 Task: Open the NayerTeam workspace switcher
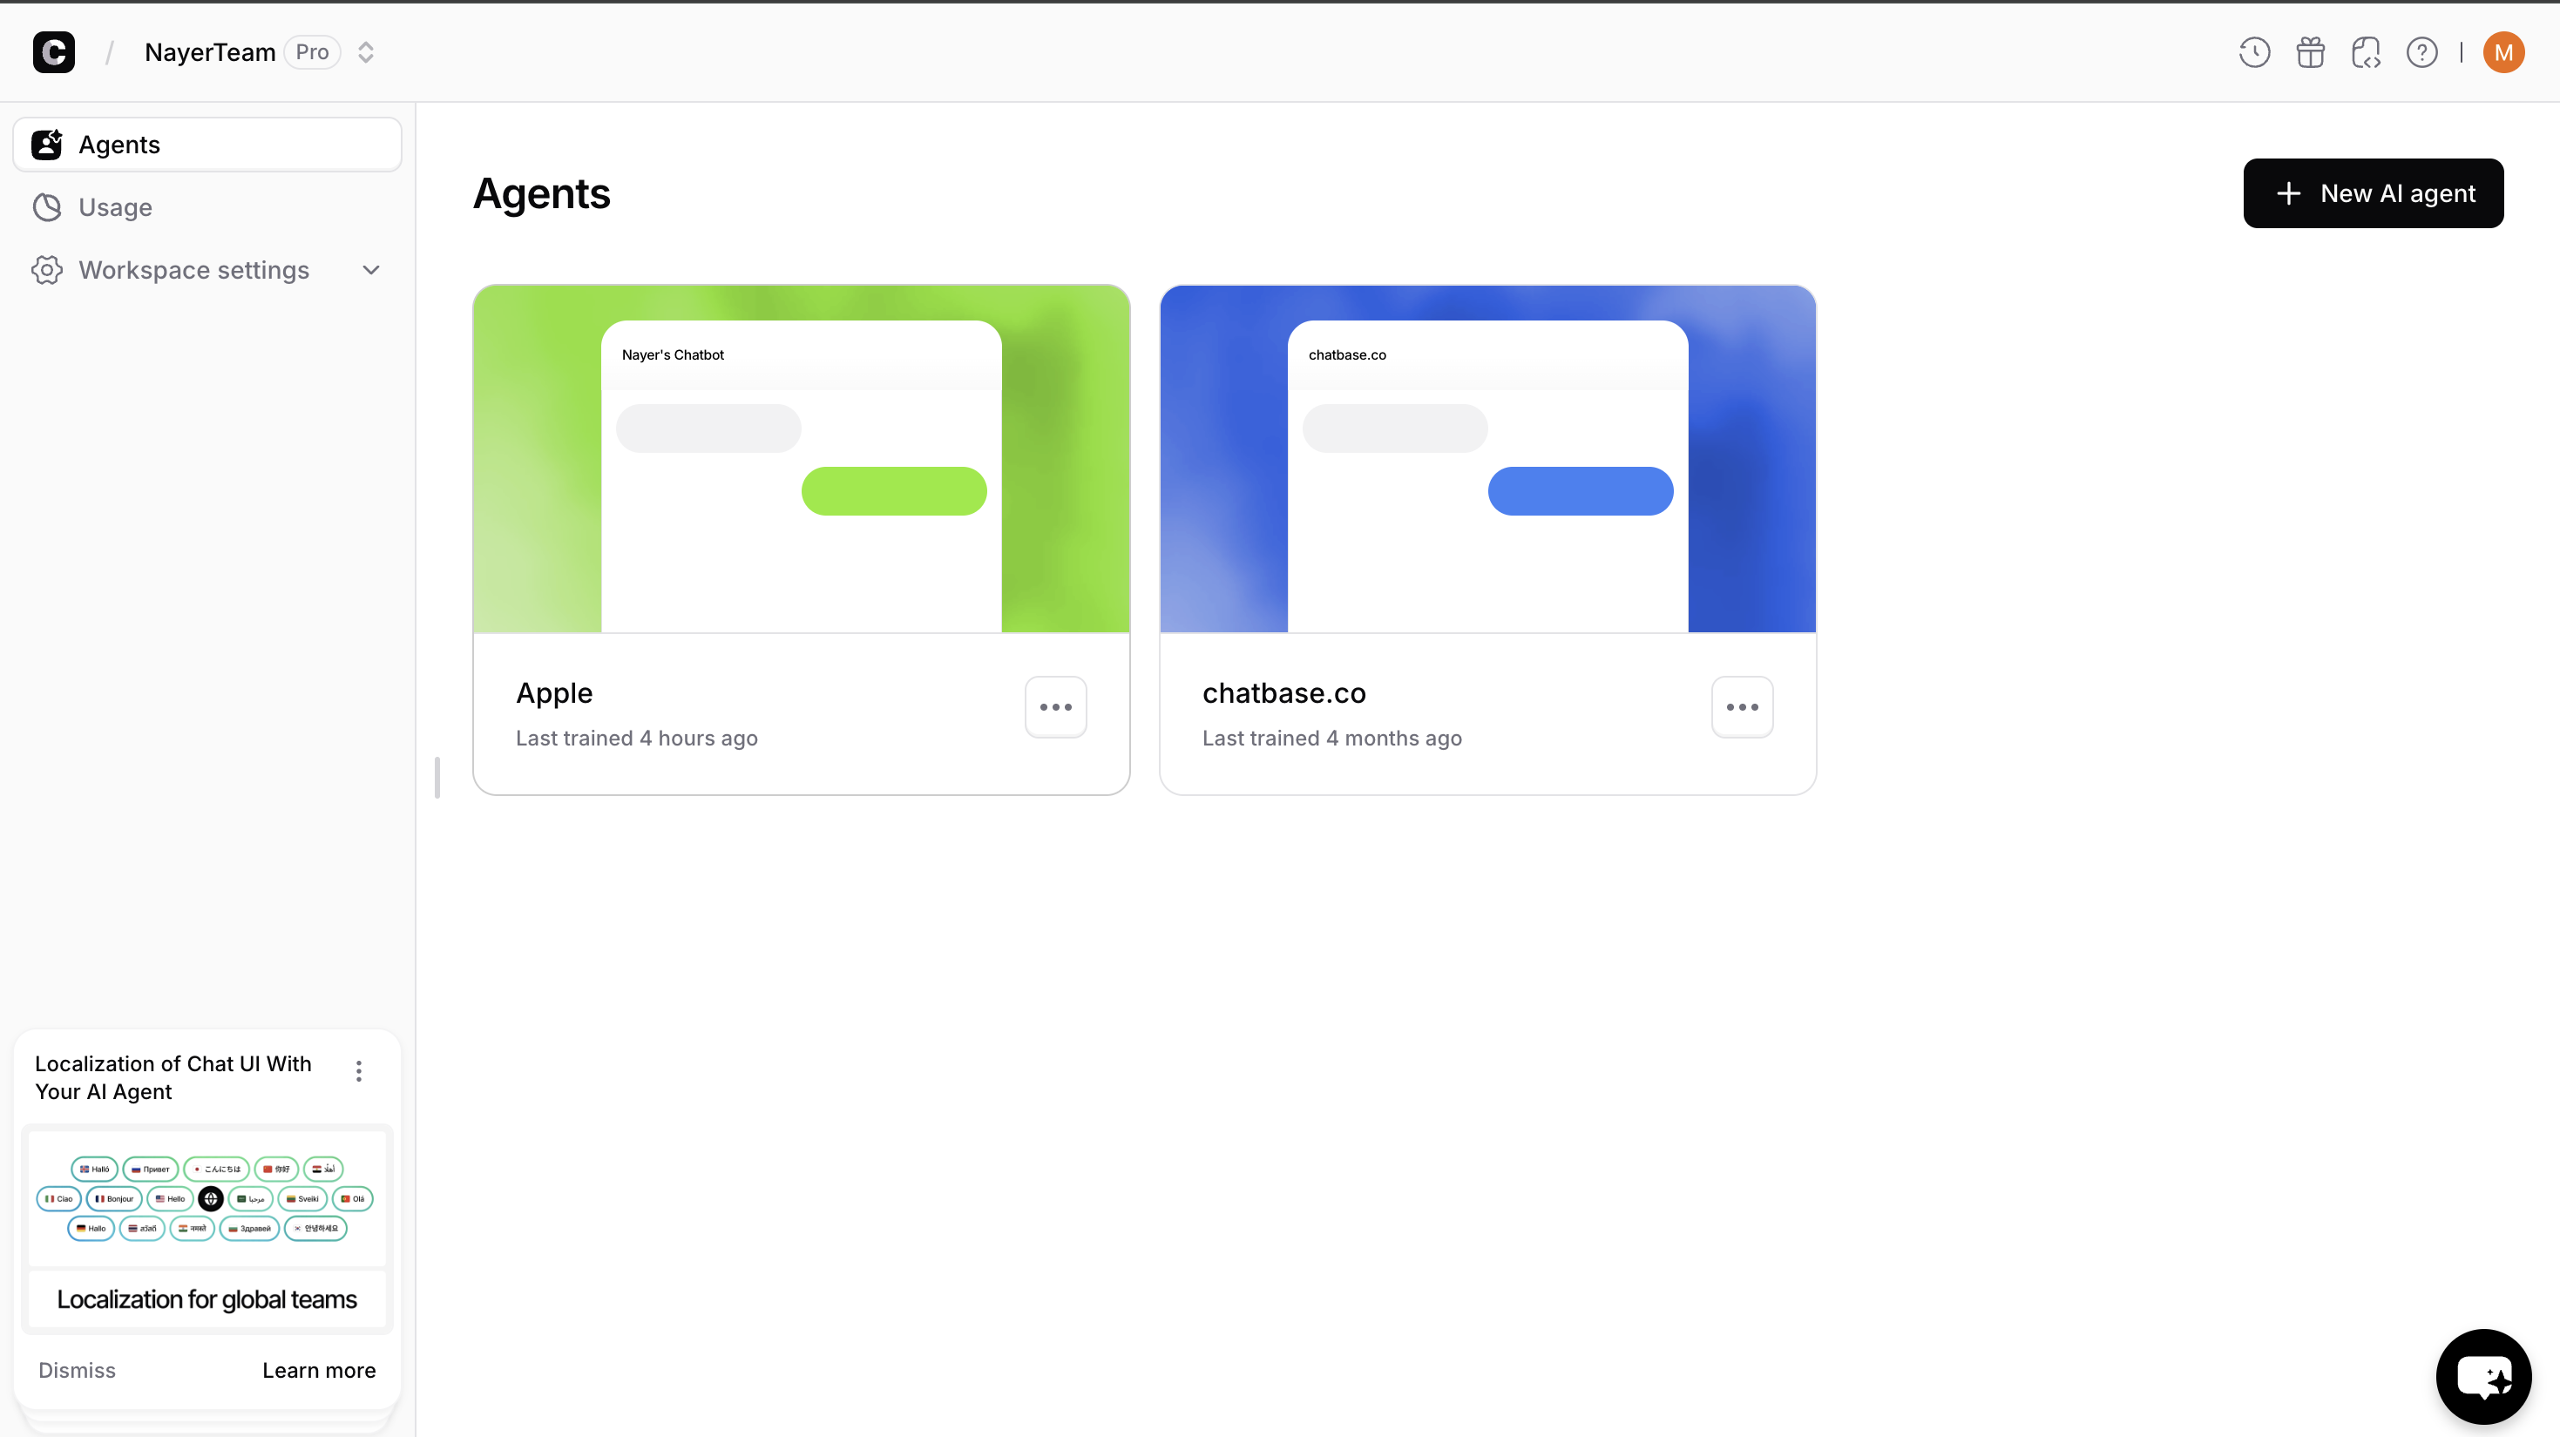click(209, 51)
